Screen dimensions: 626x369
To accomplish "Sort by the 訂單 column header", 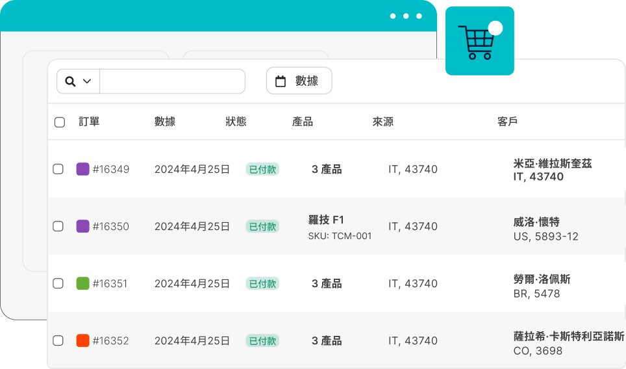I will [89, 121].
